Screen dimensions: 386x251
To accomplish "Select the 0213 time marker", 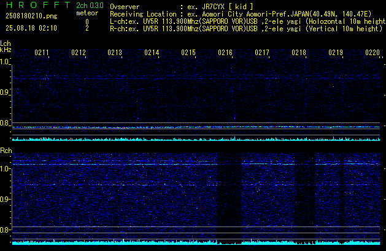I will (115, 53).
